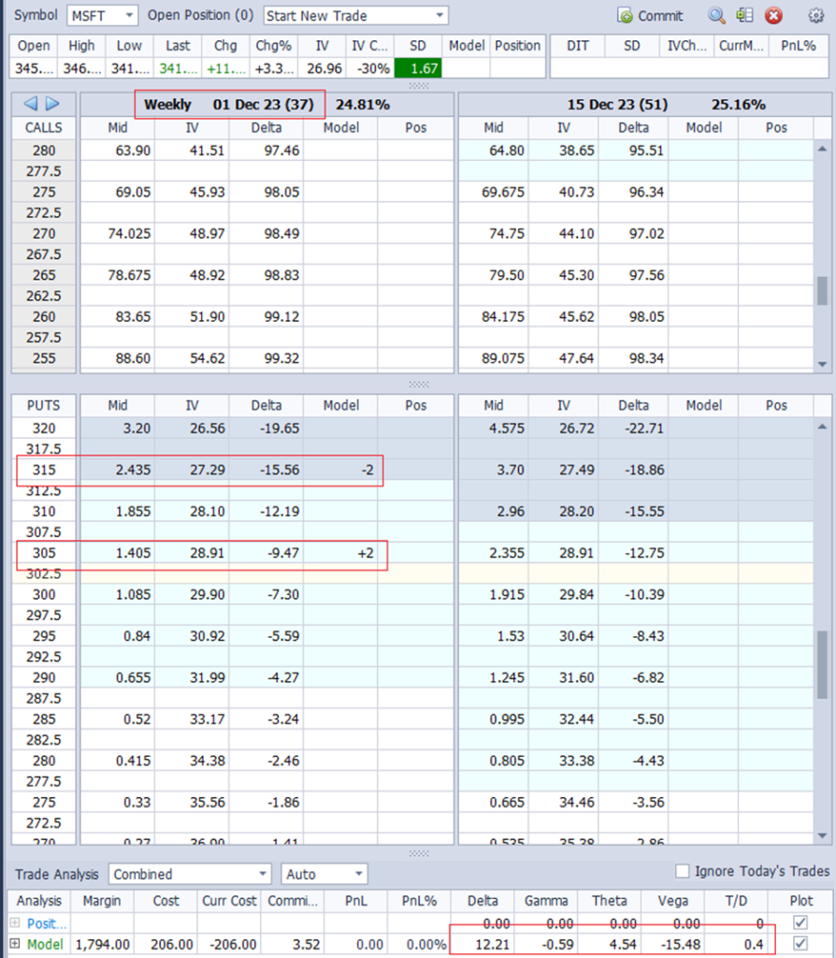Uncheck Plot for the Model row
The width and height of the screenshot is (836, 958).
[x=799, y=943]
